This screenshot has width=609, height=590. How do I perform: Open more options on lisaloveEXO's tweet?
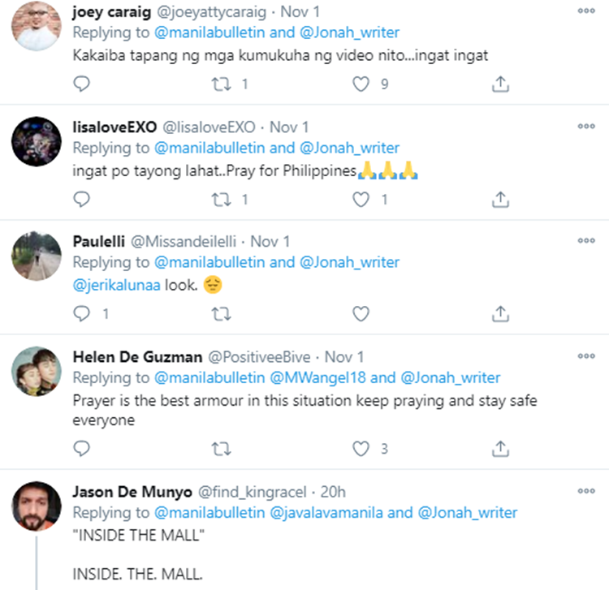(586, 127)
